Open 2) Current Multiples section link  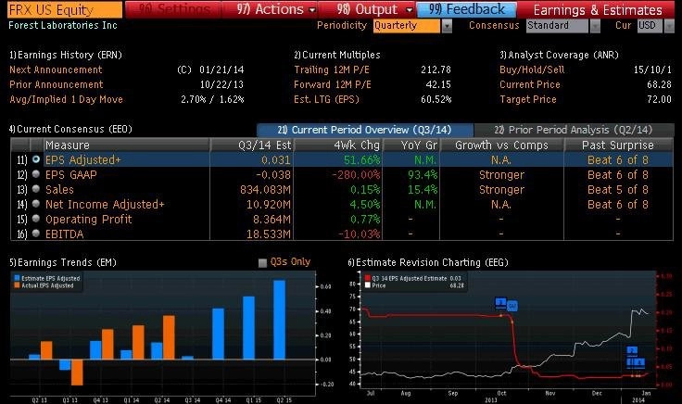point(336,55)
